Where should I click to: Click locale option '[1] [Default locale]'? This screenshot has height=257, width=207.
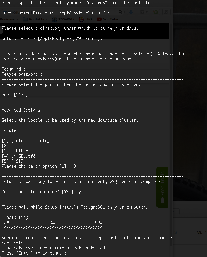click(25, 141)
